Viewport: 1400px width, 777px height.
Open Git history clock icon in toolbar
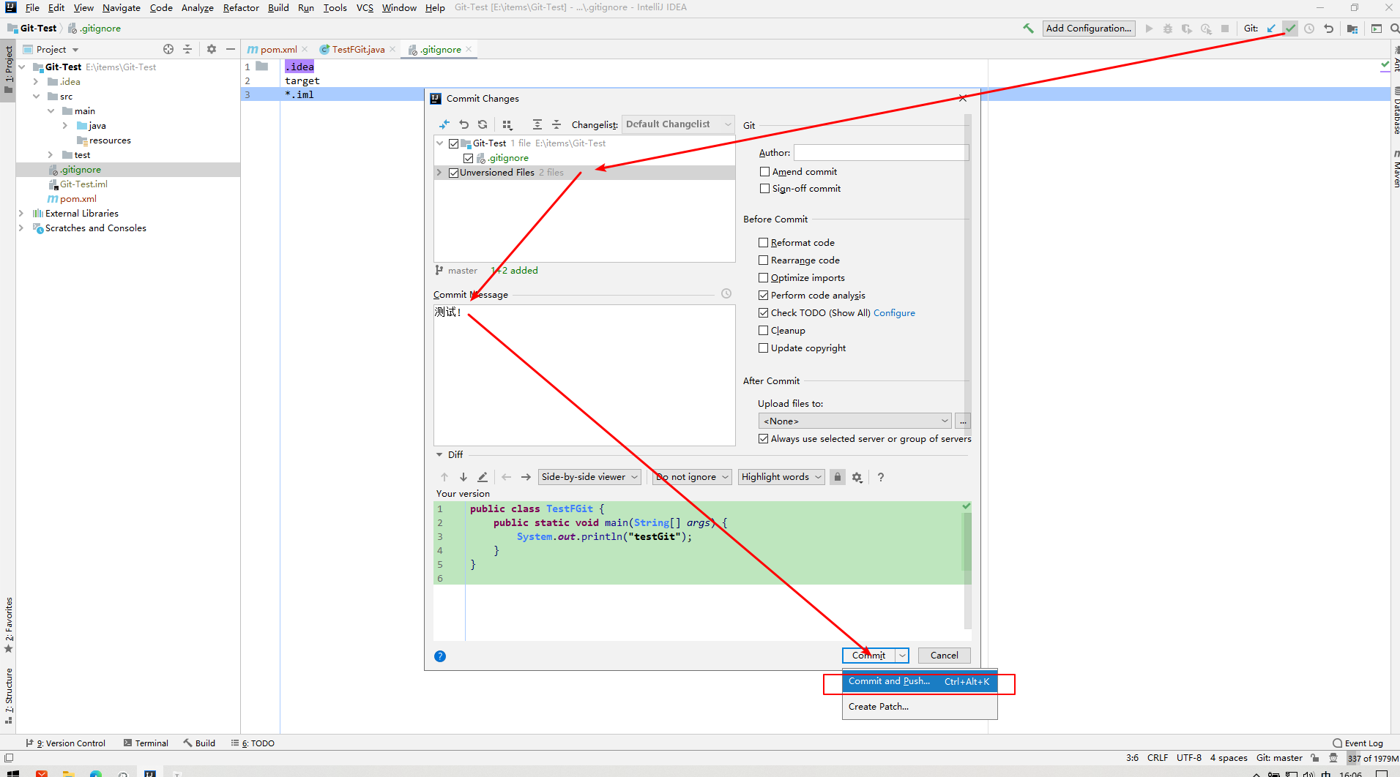[x=1309, y=29]
